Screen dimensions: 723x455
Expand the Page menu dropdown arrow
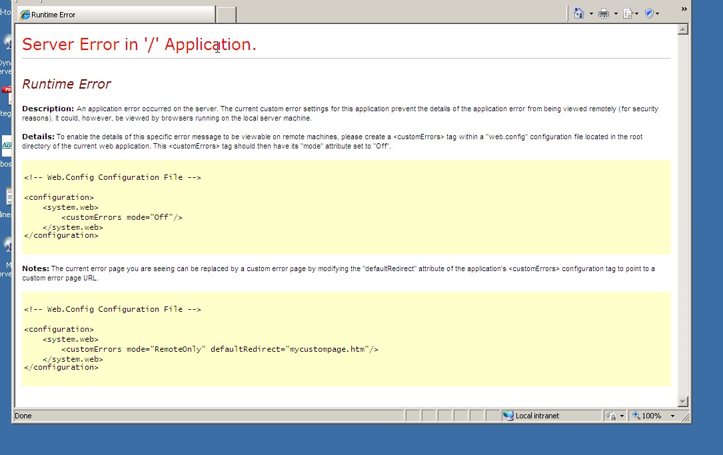pos(637,14)
